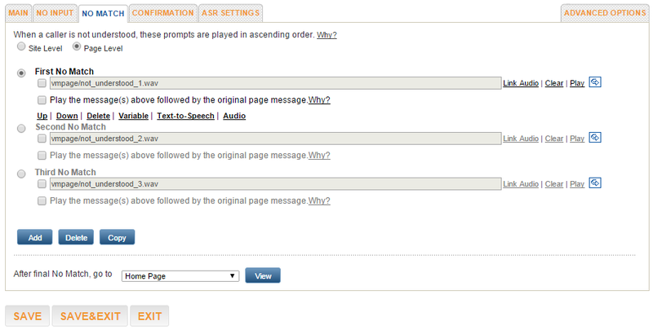Click the not_understood_2.wav file field
This screenshot has height=330, width=653.
[x=273, y=139]
